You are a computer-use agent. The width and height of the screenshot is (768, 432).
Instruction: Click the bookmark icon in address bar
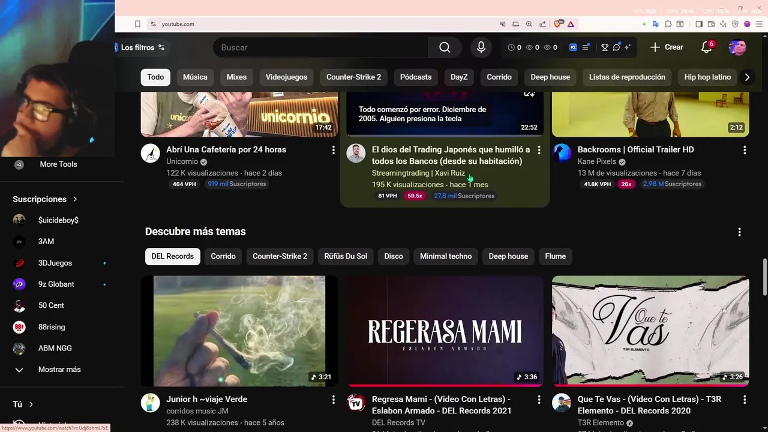click(x=137, y=24)
